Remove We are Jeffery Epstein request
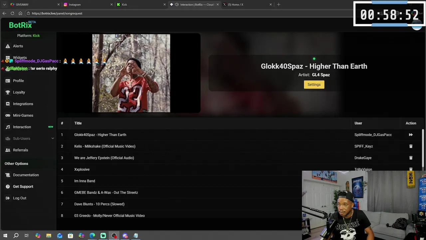Image resolution: width=426 pixels, height=240 pixels. tap(411, 158)
